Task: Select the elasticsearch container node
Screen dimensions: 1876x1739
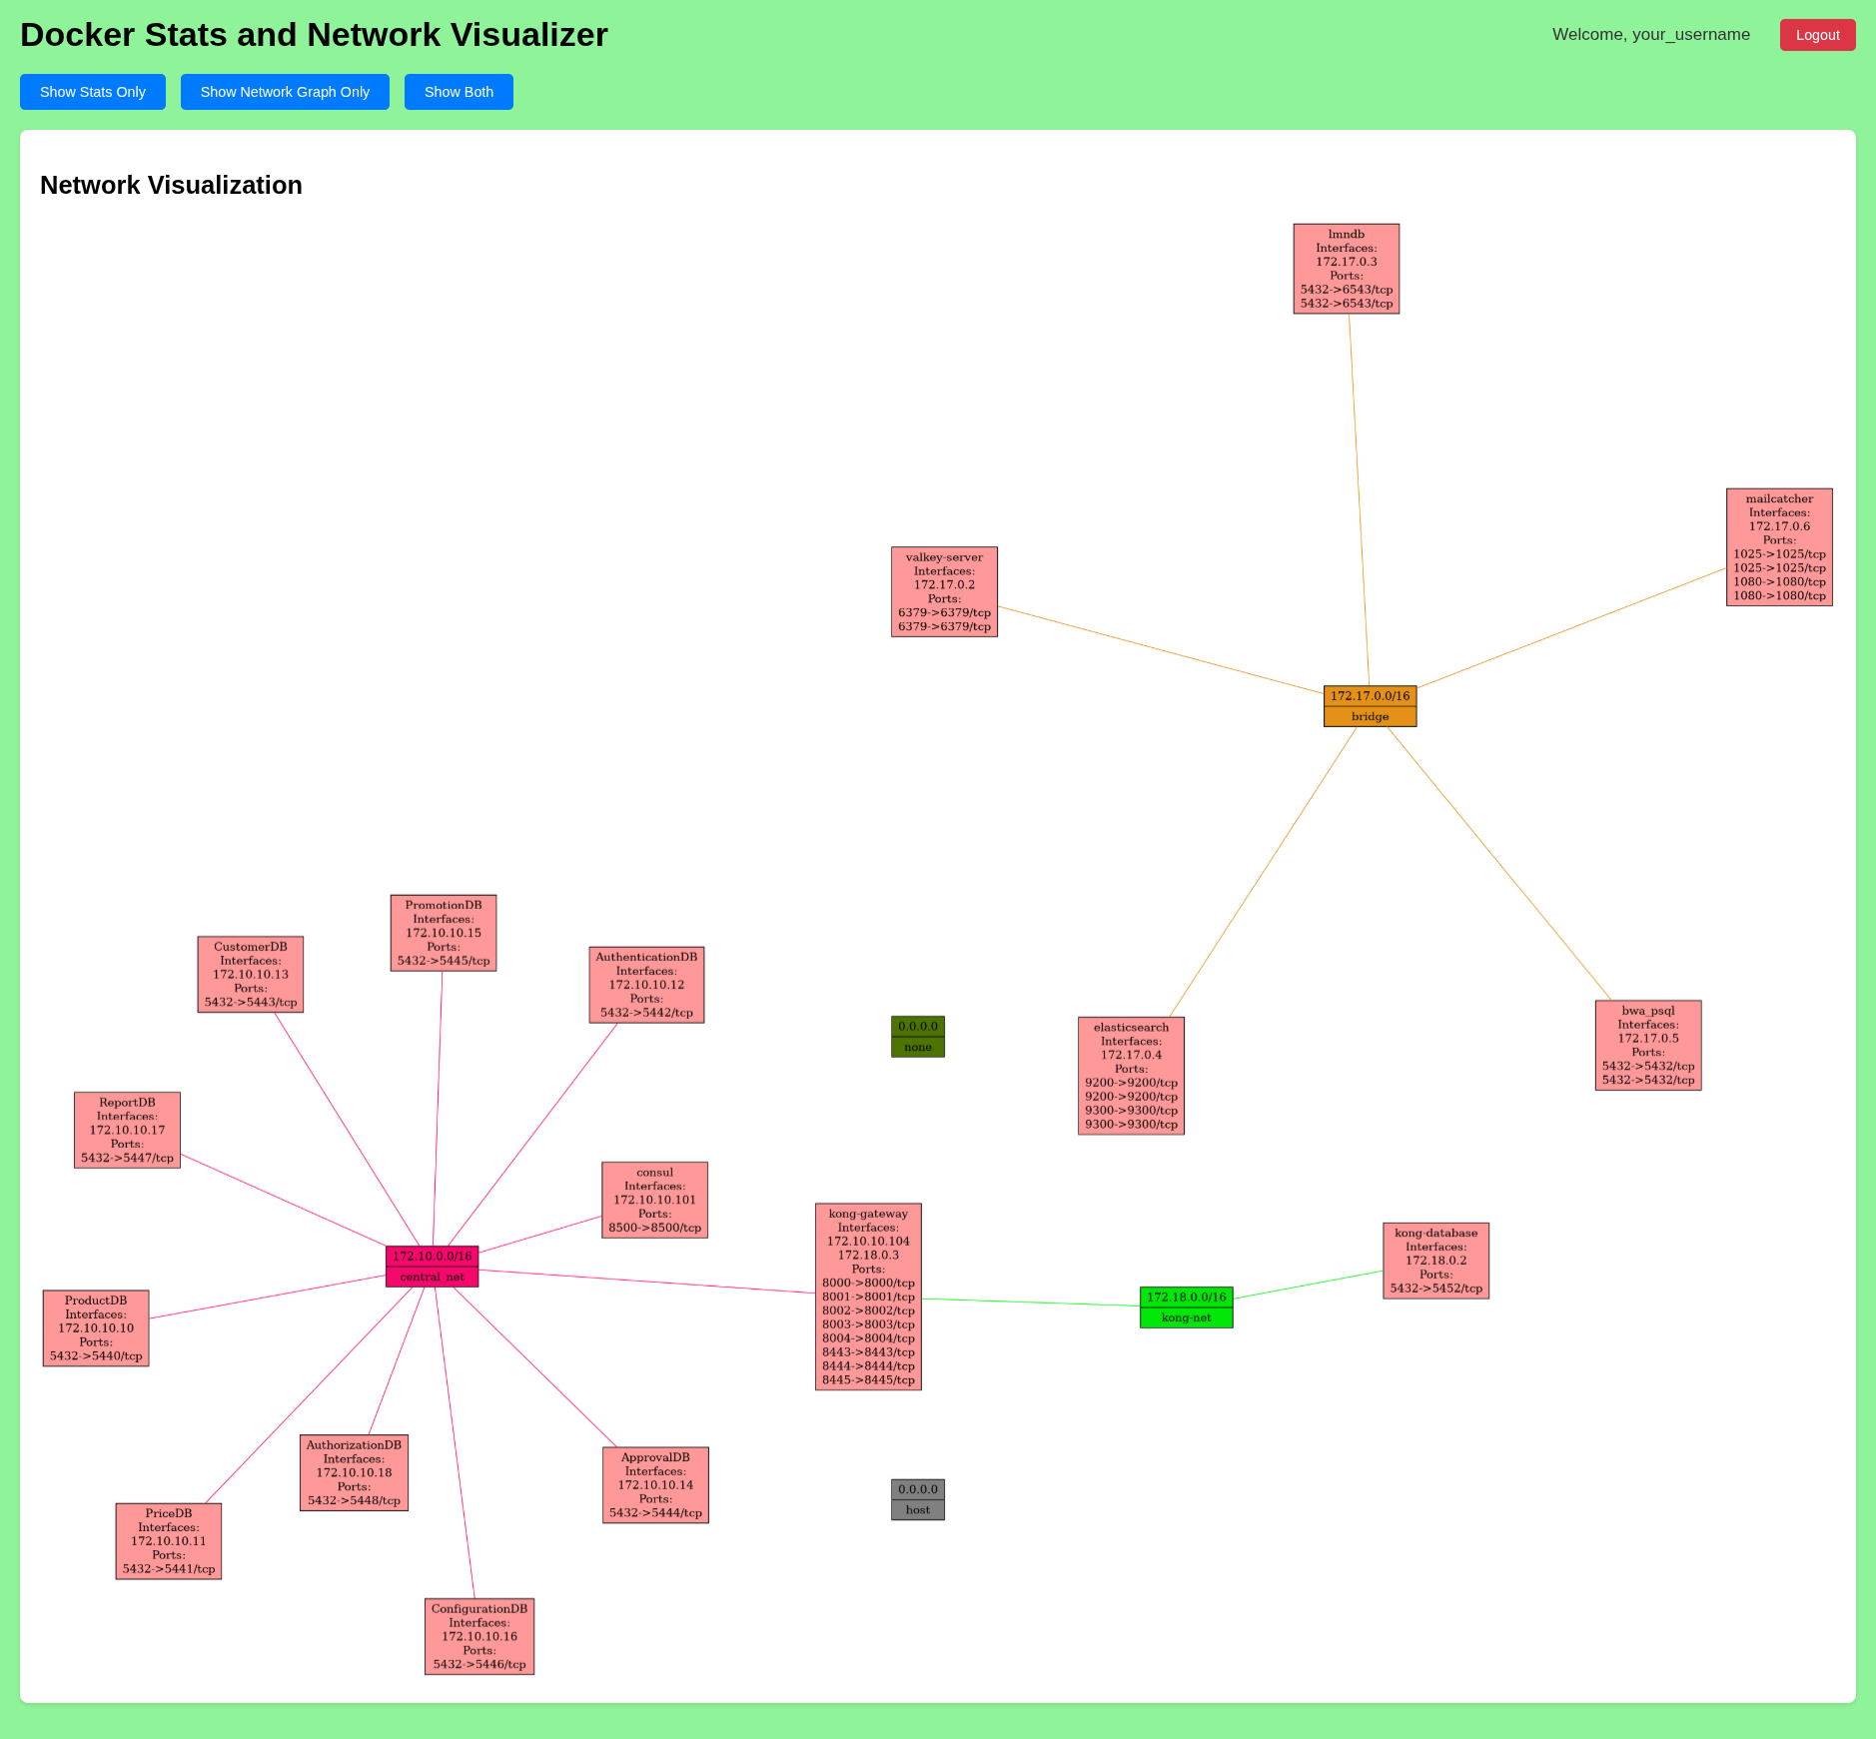Action: [x=1130, y=1076]
